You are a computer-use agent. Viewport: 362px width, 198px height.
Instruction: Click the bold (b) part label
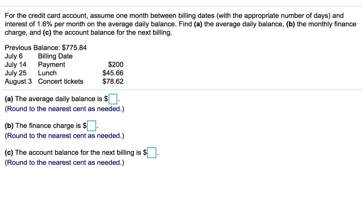tap(9, 126)
